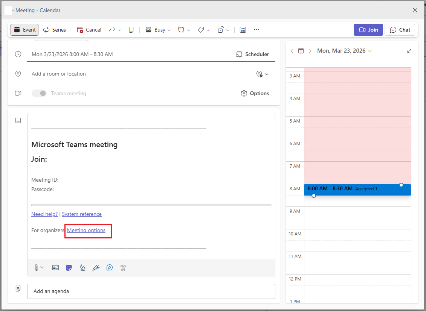Click the clock icon beside the date
The image size is (426, 311).
(x=18, y=54)
